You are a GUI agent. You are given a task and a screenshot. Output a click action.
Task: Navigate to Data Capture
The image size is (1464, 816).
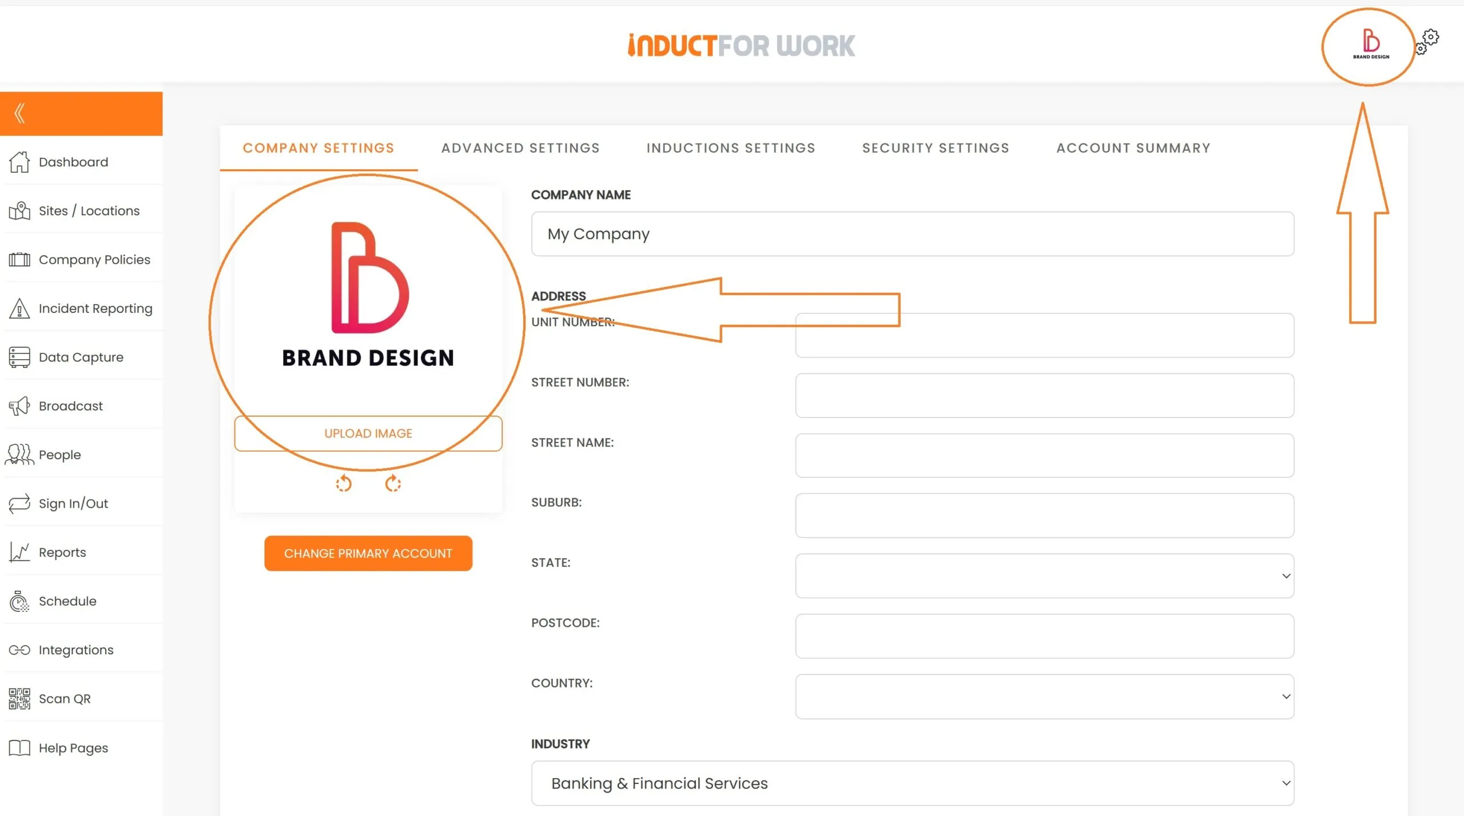[x=81, y=357]
